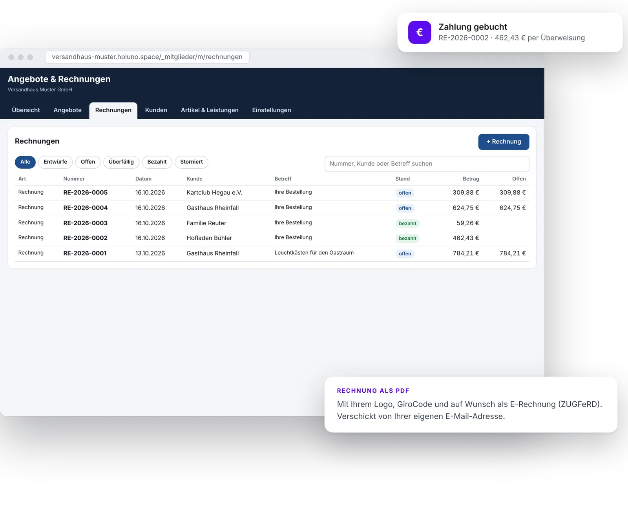The image size is (628, 523).
Task: Click the offen badge of RE-2026-0001
Action: click(405, 254)
